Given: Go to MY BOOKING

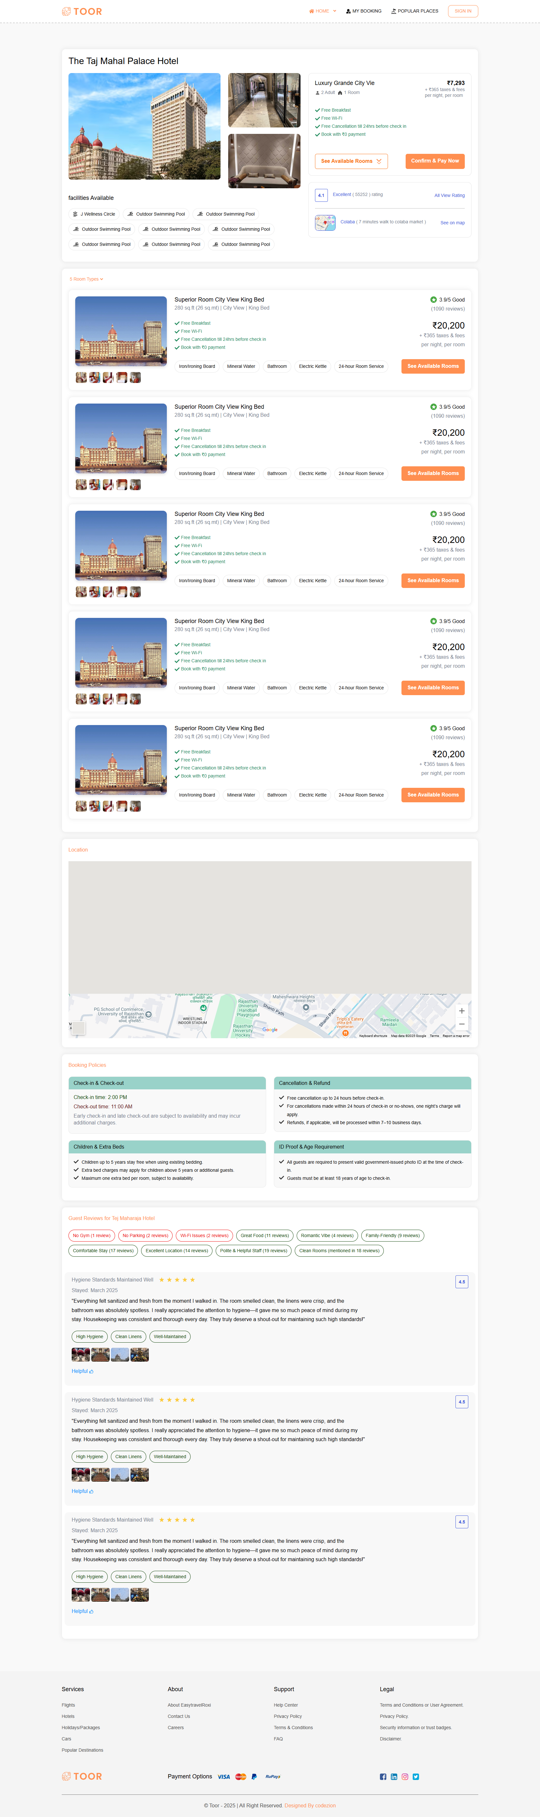Looking at the screenshot, I should [364, 11].
